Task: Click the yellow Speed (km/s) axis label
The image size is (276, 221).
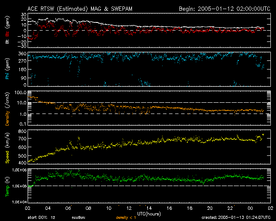Action: click(x=7, y=147)
